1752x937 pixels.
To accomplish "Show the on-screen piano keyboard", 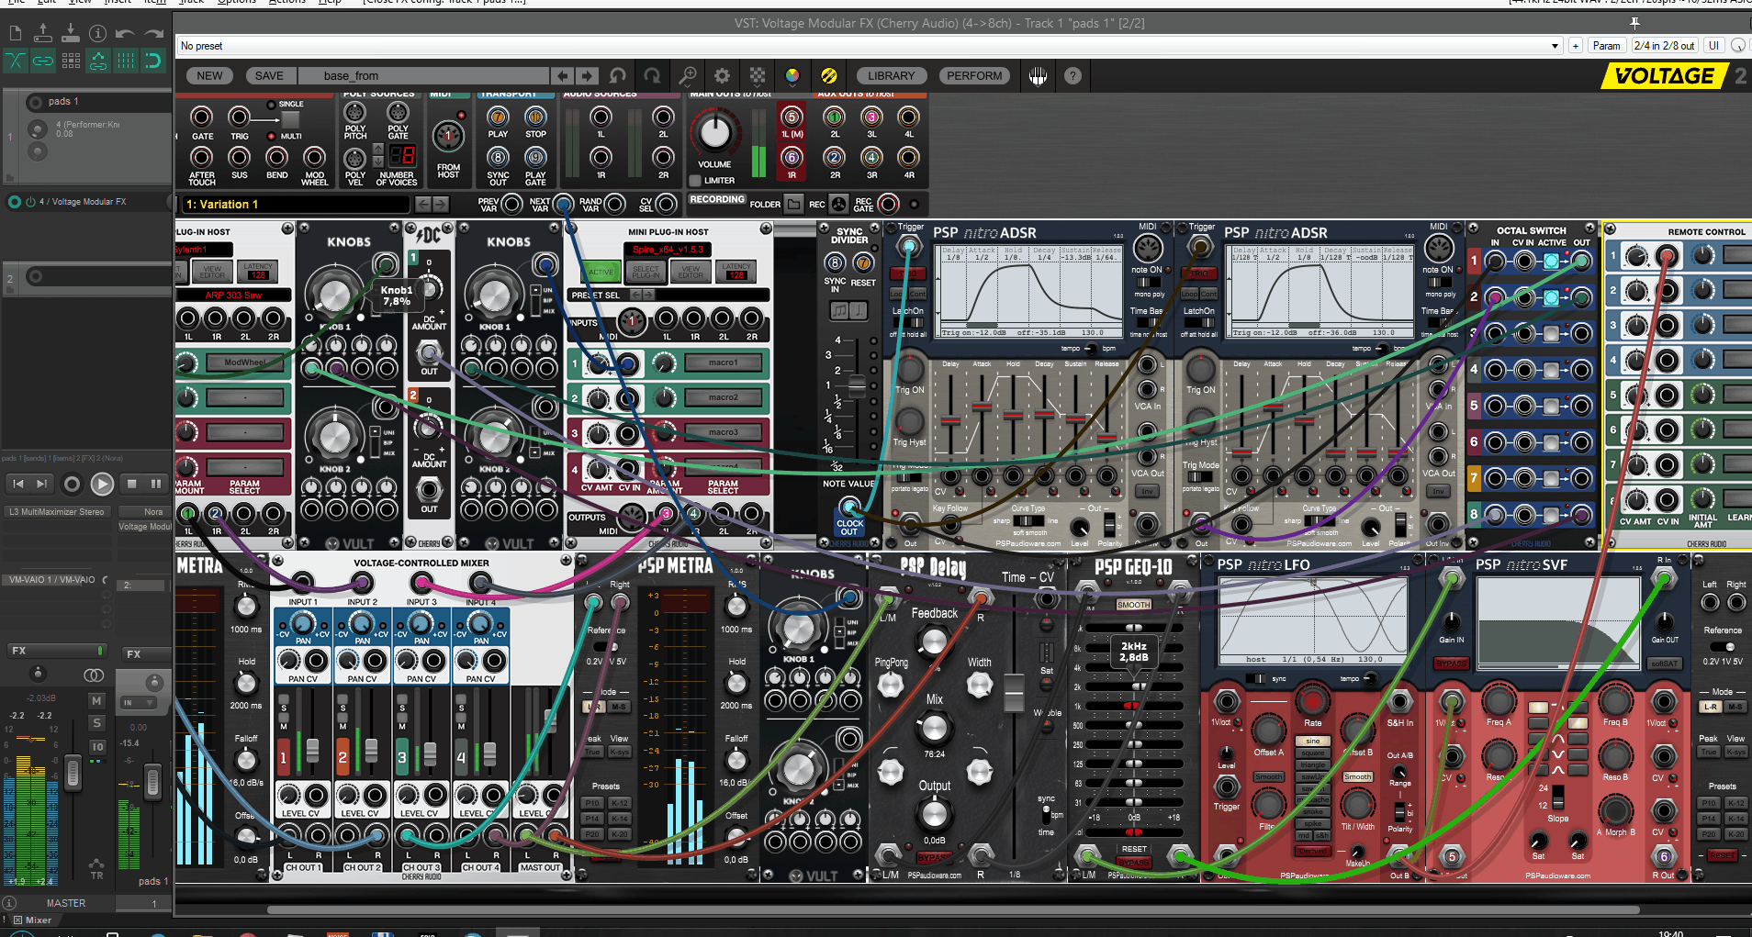I will (1038, 76).
